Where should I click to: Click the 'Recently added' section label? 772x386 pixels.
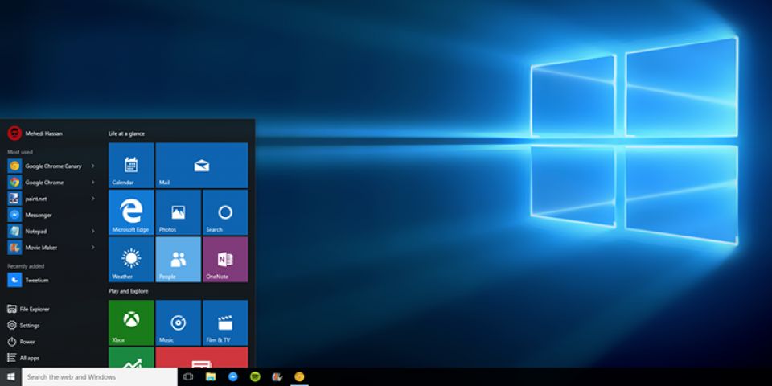pos(26,266)
